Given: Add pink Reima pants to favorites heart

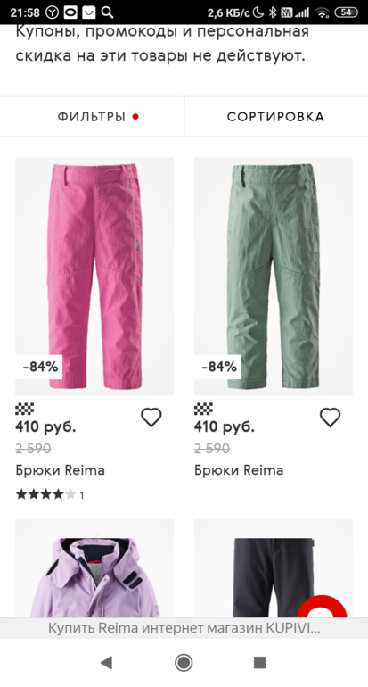Looking at the screenshot, I should tap(151, 418).
